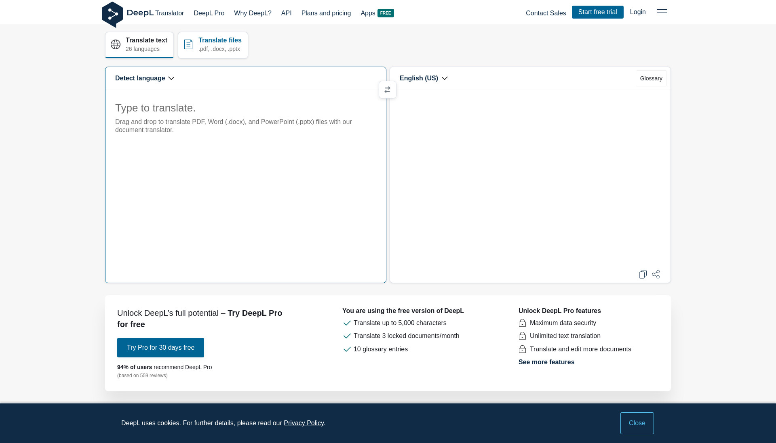The image size is (776, 443).
Task: Select the Translate text tab
Action: click(139, 45)
